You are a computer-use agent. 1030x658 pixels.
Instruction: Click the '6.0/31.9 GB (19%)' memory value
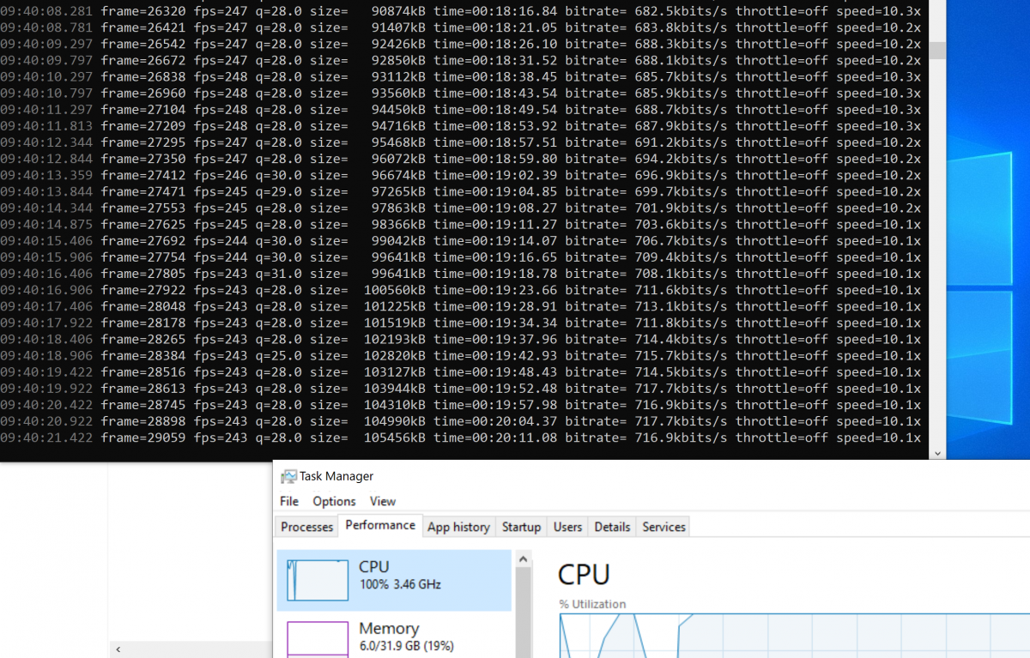point(406,645)
